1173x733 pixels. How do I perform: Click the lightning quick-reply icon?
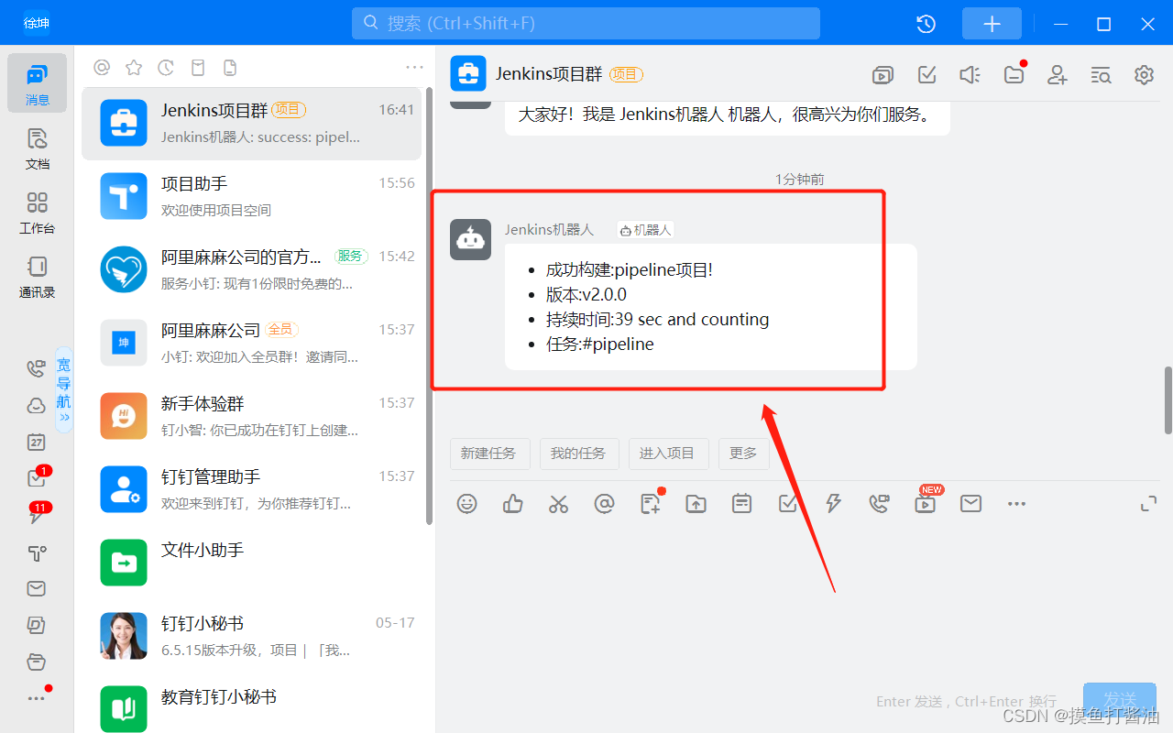(833, 503)
